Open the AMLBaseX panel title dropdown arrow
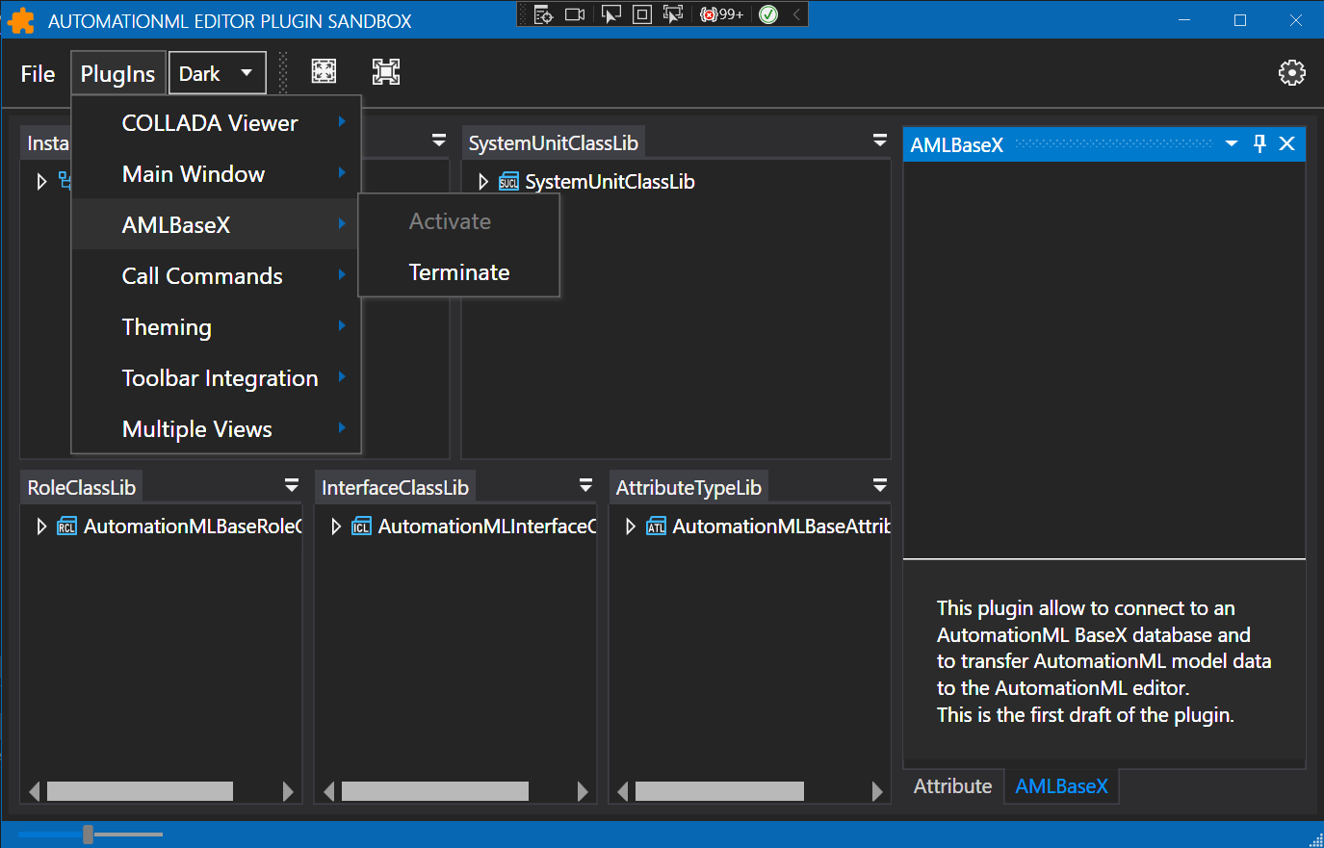 [x=1232, y=143]
